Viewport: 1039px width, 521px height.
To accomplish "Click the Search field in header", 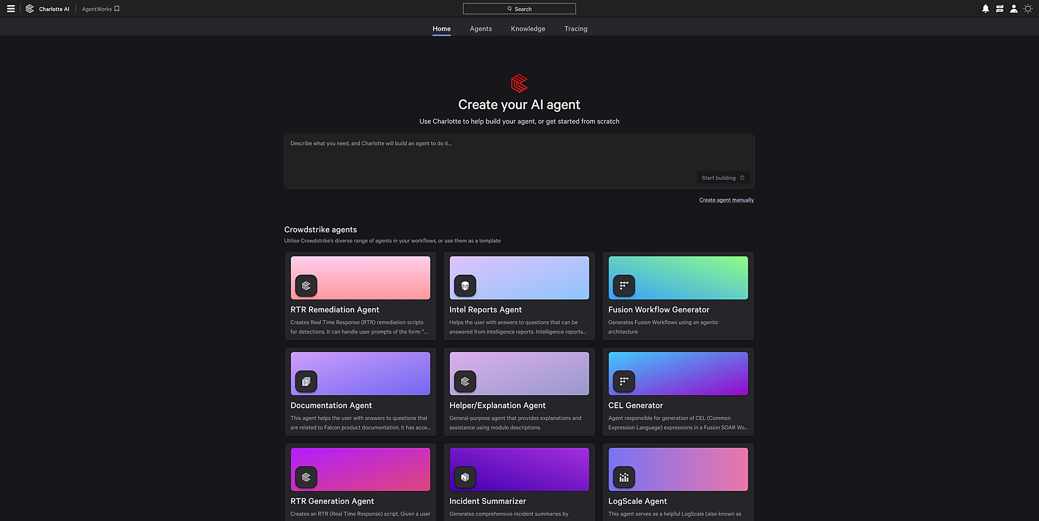I will pos(519,9).
